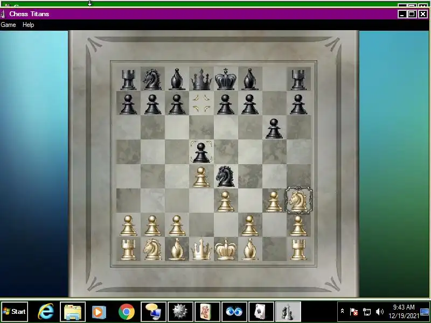The image size is (431, 323).
Task: Click the black king on e8
Action: point(225,79)
